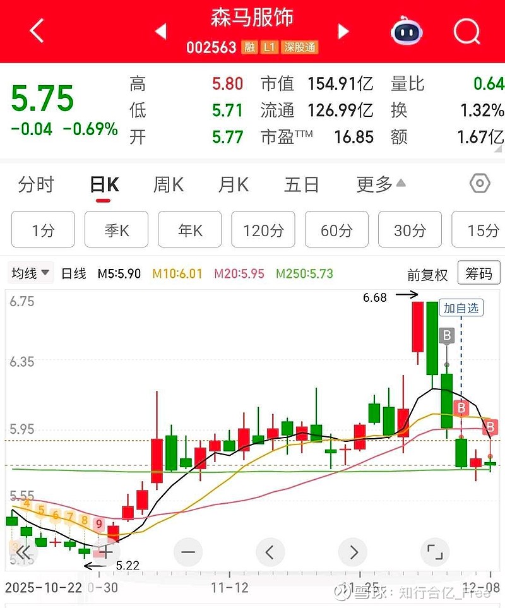Open the robot assistant icon

[x=406, y=31]
